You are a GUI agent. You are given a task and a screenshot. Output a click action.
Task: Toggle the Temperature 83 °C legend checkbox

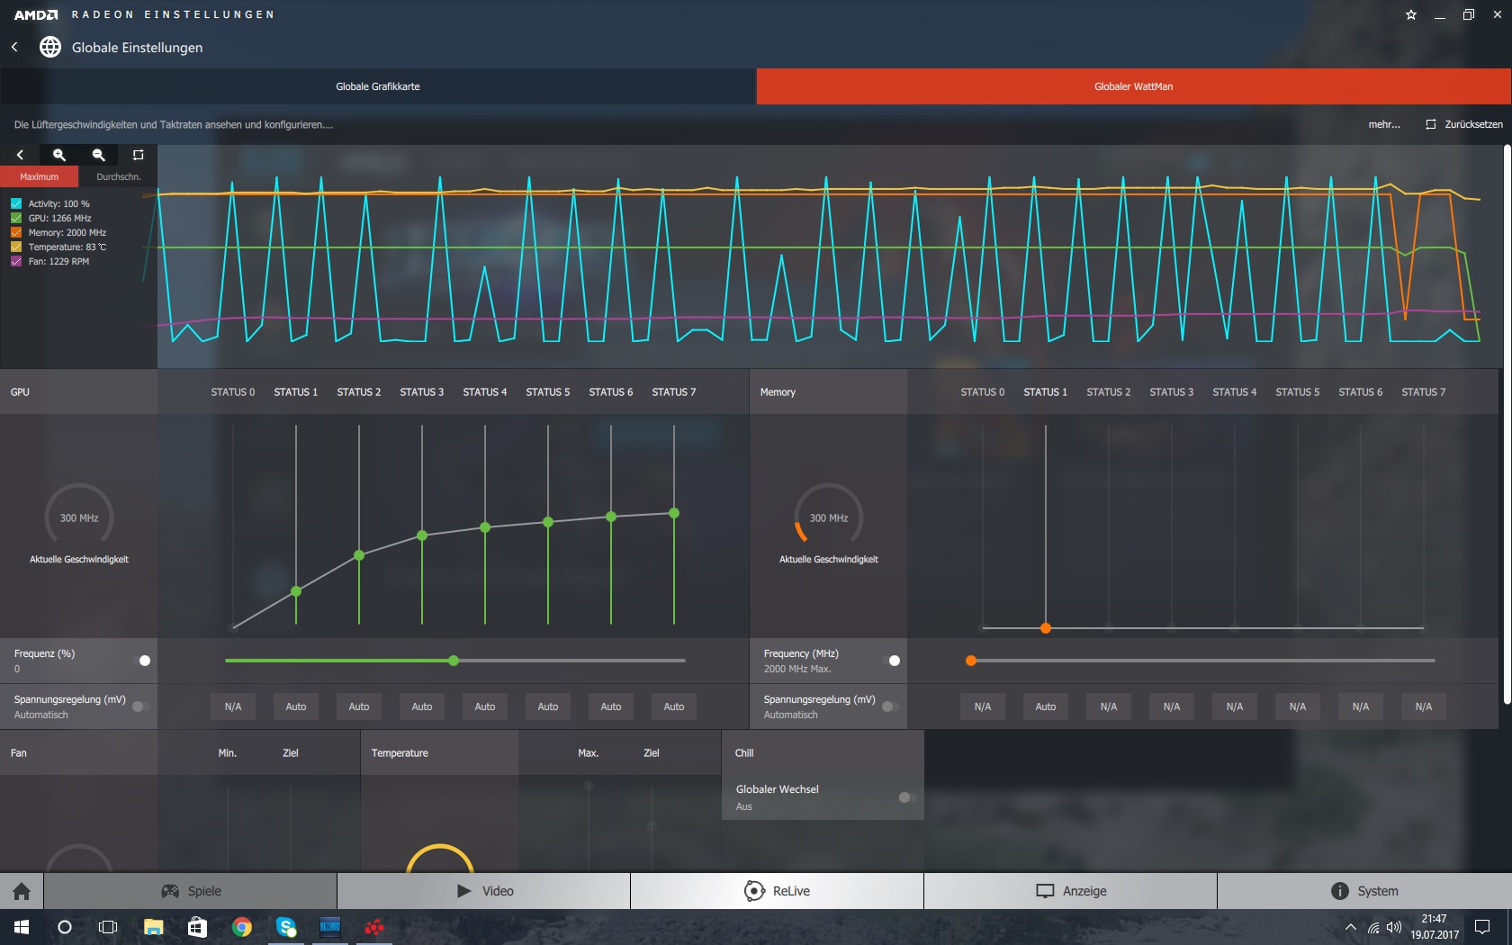click(16, 247)
